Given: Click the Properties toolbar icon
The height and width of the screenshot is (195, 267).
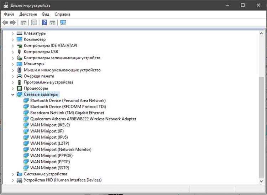Looking at the screenshot, I should 34,22.
